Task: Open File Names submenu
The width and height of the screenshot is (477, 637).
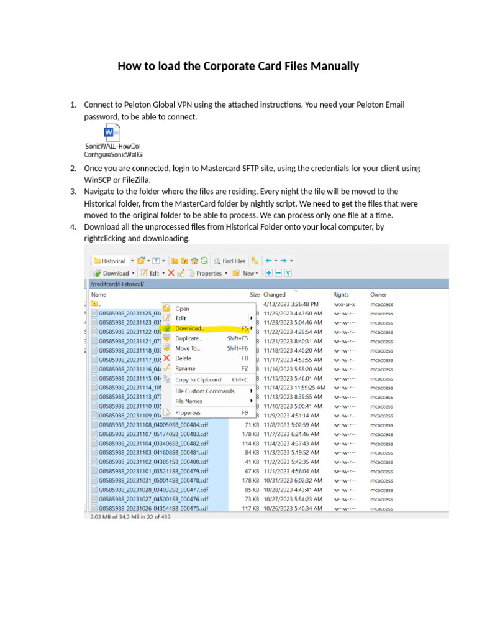Action: [209, 401]
